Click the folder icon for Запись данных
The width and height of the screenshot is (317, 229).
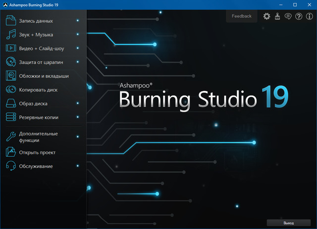10,21
